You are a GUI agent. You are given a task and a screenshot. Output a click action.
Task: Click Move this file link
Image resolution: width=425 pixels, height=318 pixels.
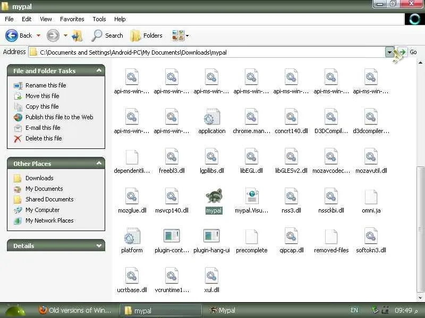coord(42,96)
